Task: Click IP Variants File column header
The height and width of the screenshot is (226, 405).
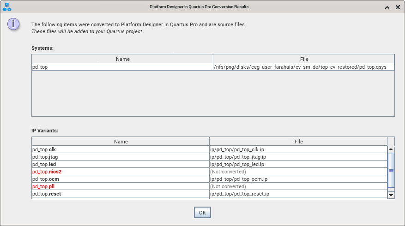Action: [x=298, y=142]
